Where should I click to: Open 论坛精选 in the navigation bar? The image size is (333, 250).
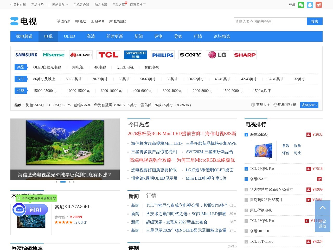click(222, 36)
